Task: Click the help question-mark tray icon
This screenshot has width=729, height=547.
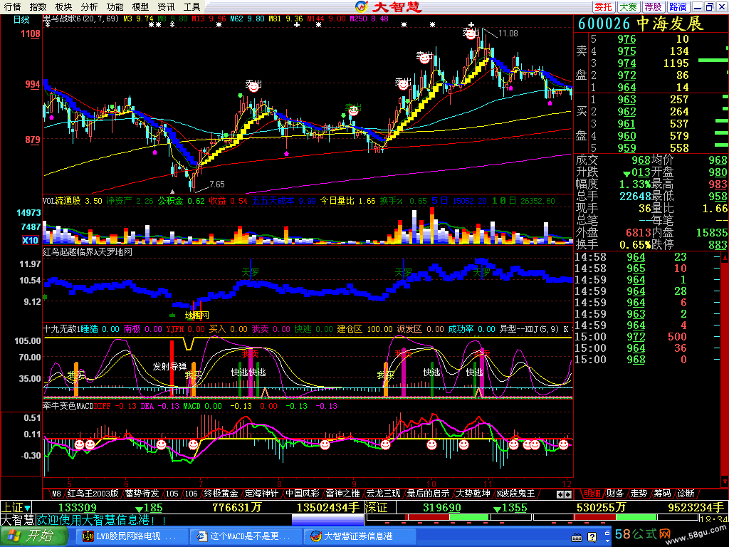Action: click(592, 537)
